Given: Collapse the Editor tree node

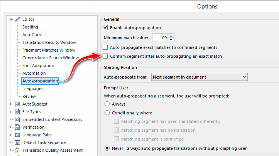Looking at the screenshot, I should [x=10, y=19].
